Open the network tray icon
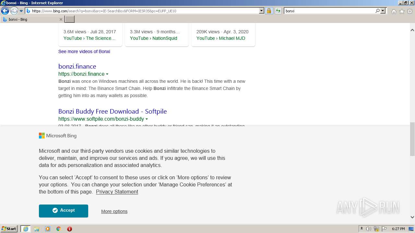415x233 pixels. coord(376,229)
